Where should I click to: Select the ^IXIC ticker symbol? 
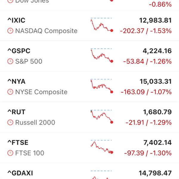[16, 20]
